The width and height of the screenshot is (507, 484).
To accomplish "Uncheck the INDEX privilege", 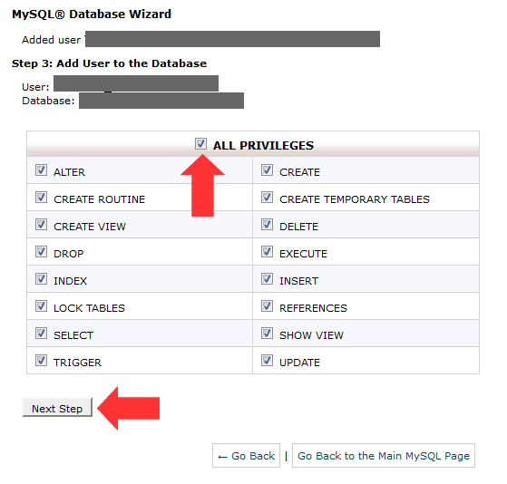I will point(41,279).
